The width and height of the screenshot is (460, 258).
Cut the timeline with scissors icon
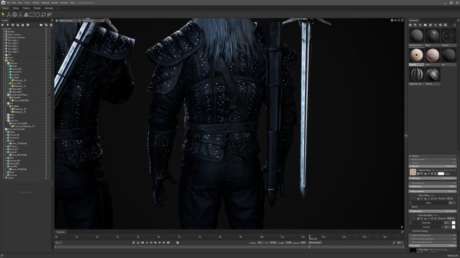click(x=134, y=242)
